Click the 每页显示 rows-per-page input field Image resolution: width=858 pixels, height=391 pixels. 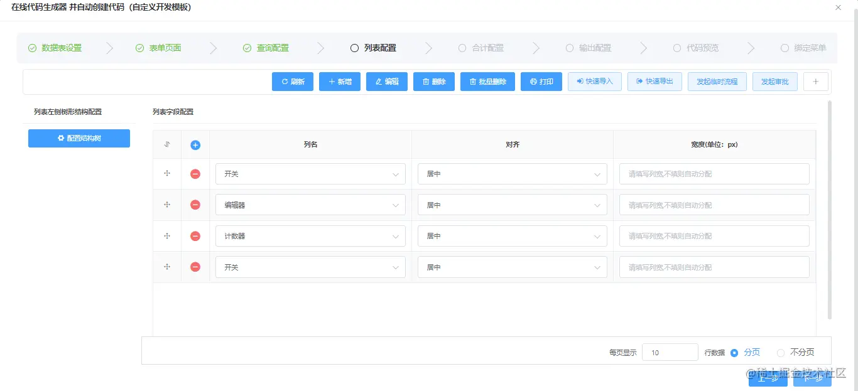670,352
